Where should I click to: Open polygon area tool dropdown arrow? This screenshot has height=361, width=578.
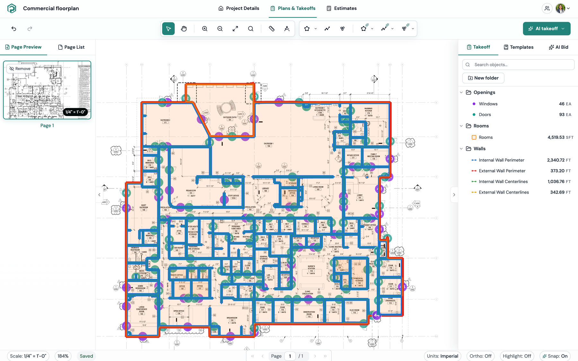pos(315,29)
